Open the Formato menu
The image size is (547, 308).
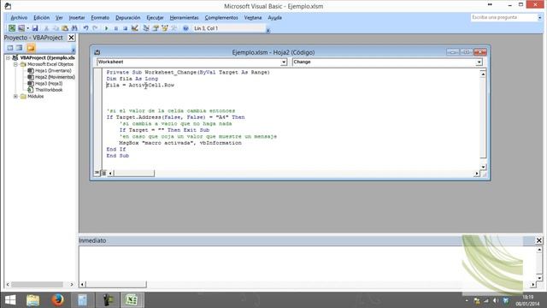pyautogui.click(x=100, y=17)
